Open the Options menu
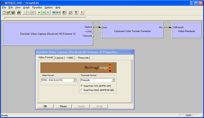Image resolution: width=204 pixels, height=118 pixels. tap(49, 8)
